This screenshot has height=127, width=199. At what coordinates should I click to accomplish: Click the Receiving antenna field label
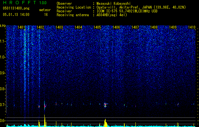(73, 15)
